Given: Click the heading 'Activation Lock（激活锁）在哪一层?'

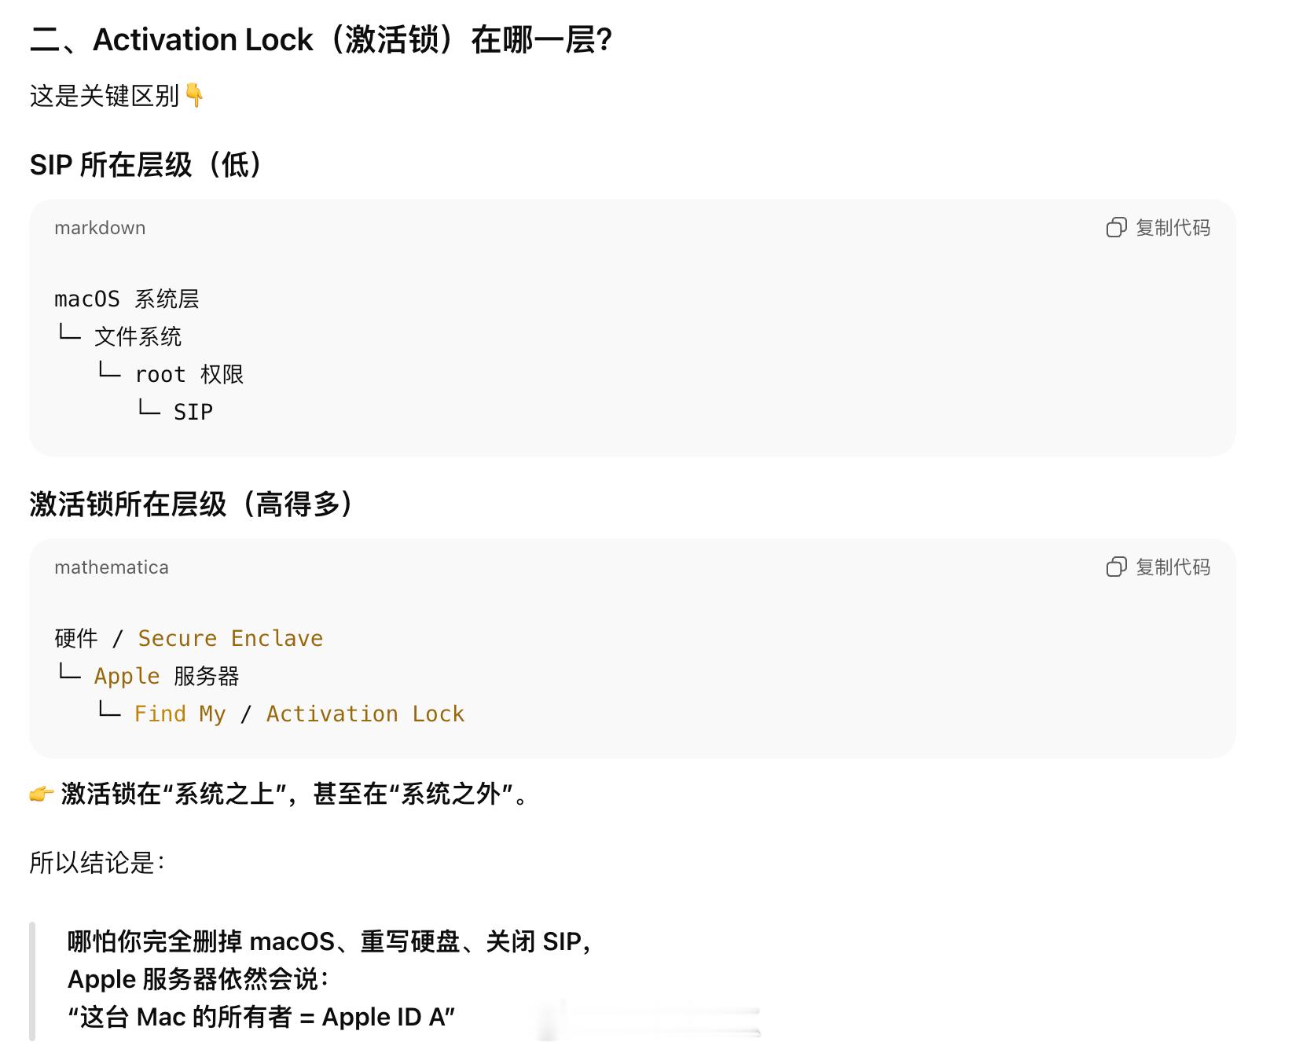Looking at the screenshot, I should (x=321, y=39).
